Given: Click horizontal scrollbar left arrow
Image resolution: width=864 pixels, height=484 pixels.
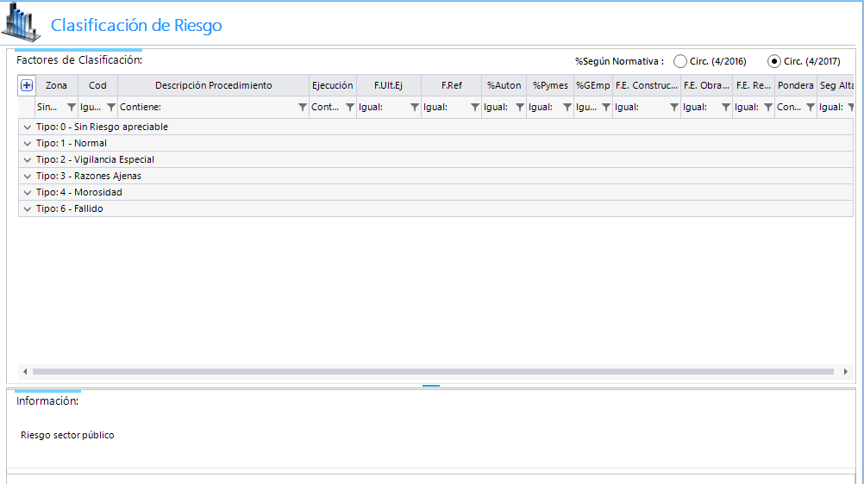Looking at the screenshot, I should [25, 372].
